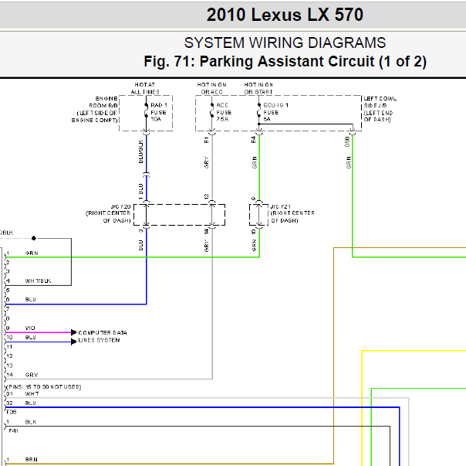Click the "J/C F20" junction connector label
Viewport: 466px width, 466px height.
(120, 206)
